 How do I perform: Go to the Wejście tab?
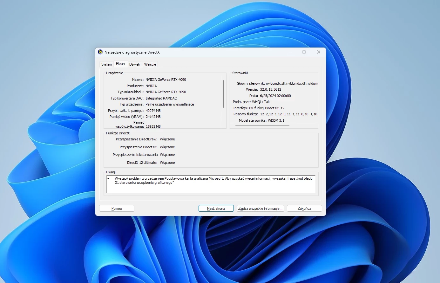(150, 64)
